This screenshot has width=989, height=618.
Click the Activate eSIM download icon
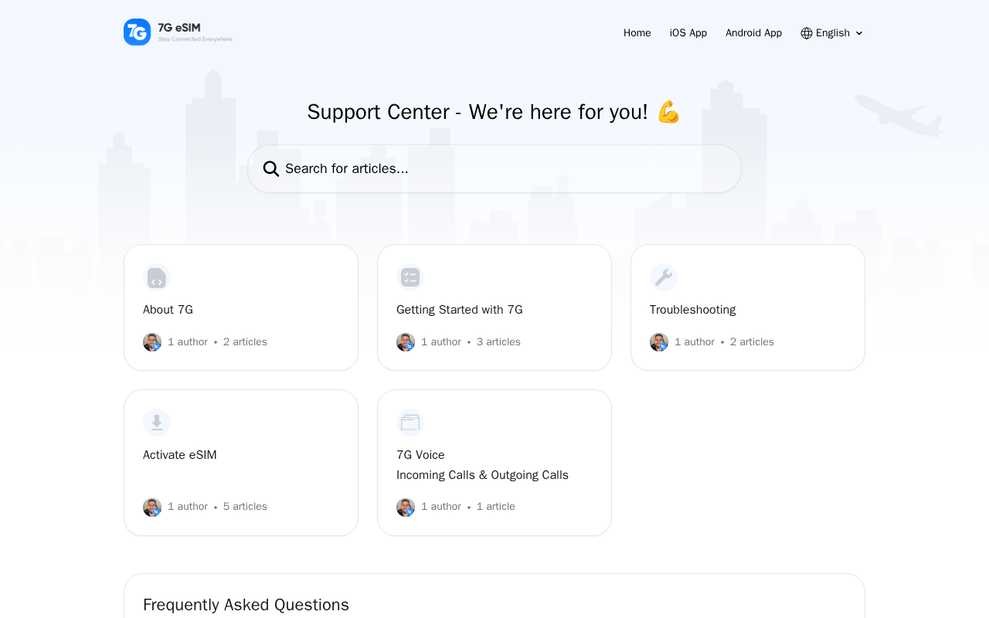tap(157, 423)
